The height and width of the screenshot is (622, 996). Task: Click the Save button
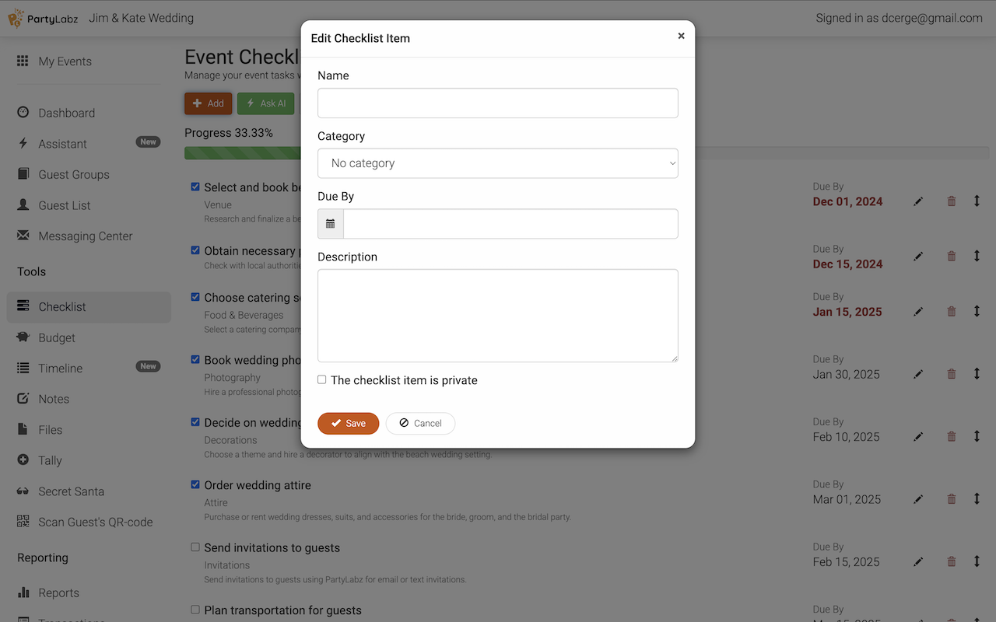point(348,423)
